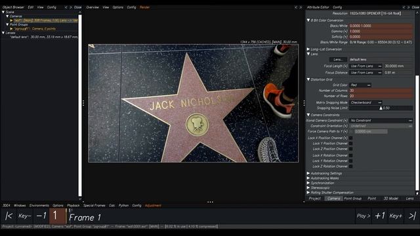Screen dimensions: 420x236
Task: Start playback with the Play > button
Action: point(363,216)
